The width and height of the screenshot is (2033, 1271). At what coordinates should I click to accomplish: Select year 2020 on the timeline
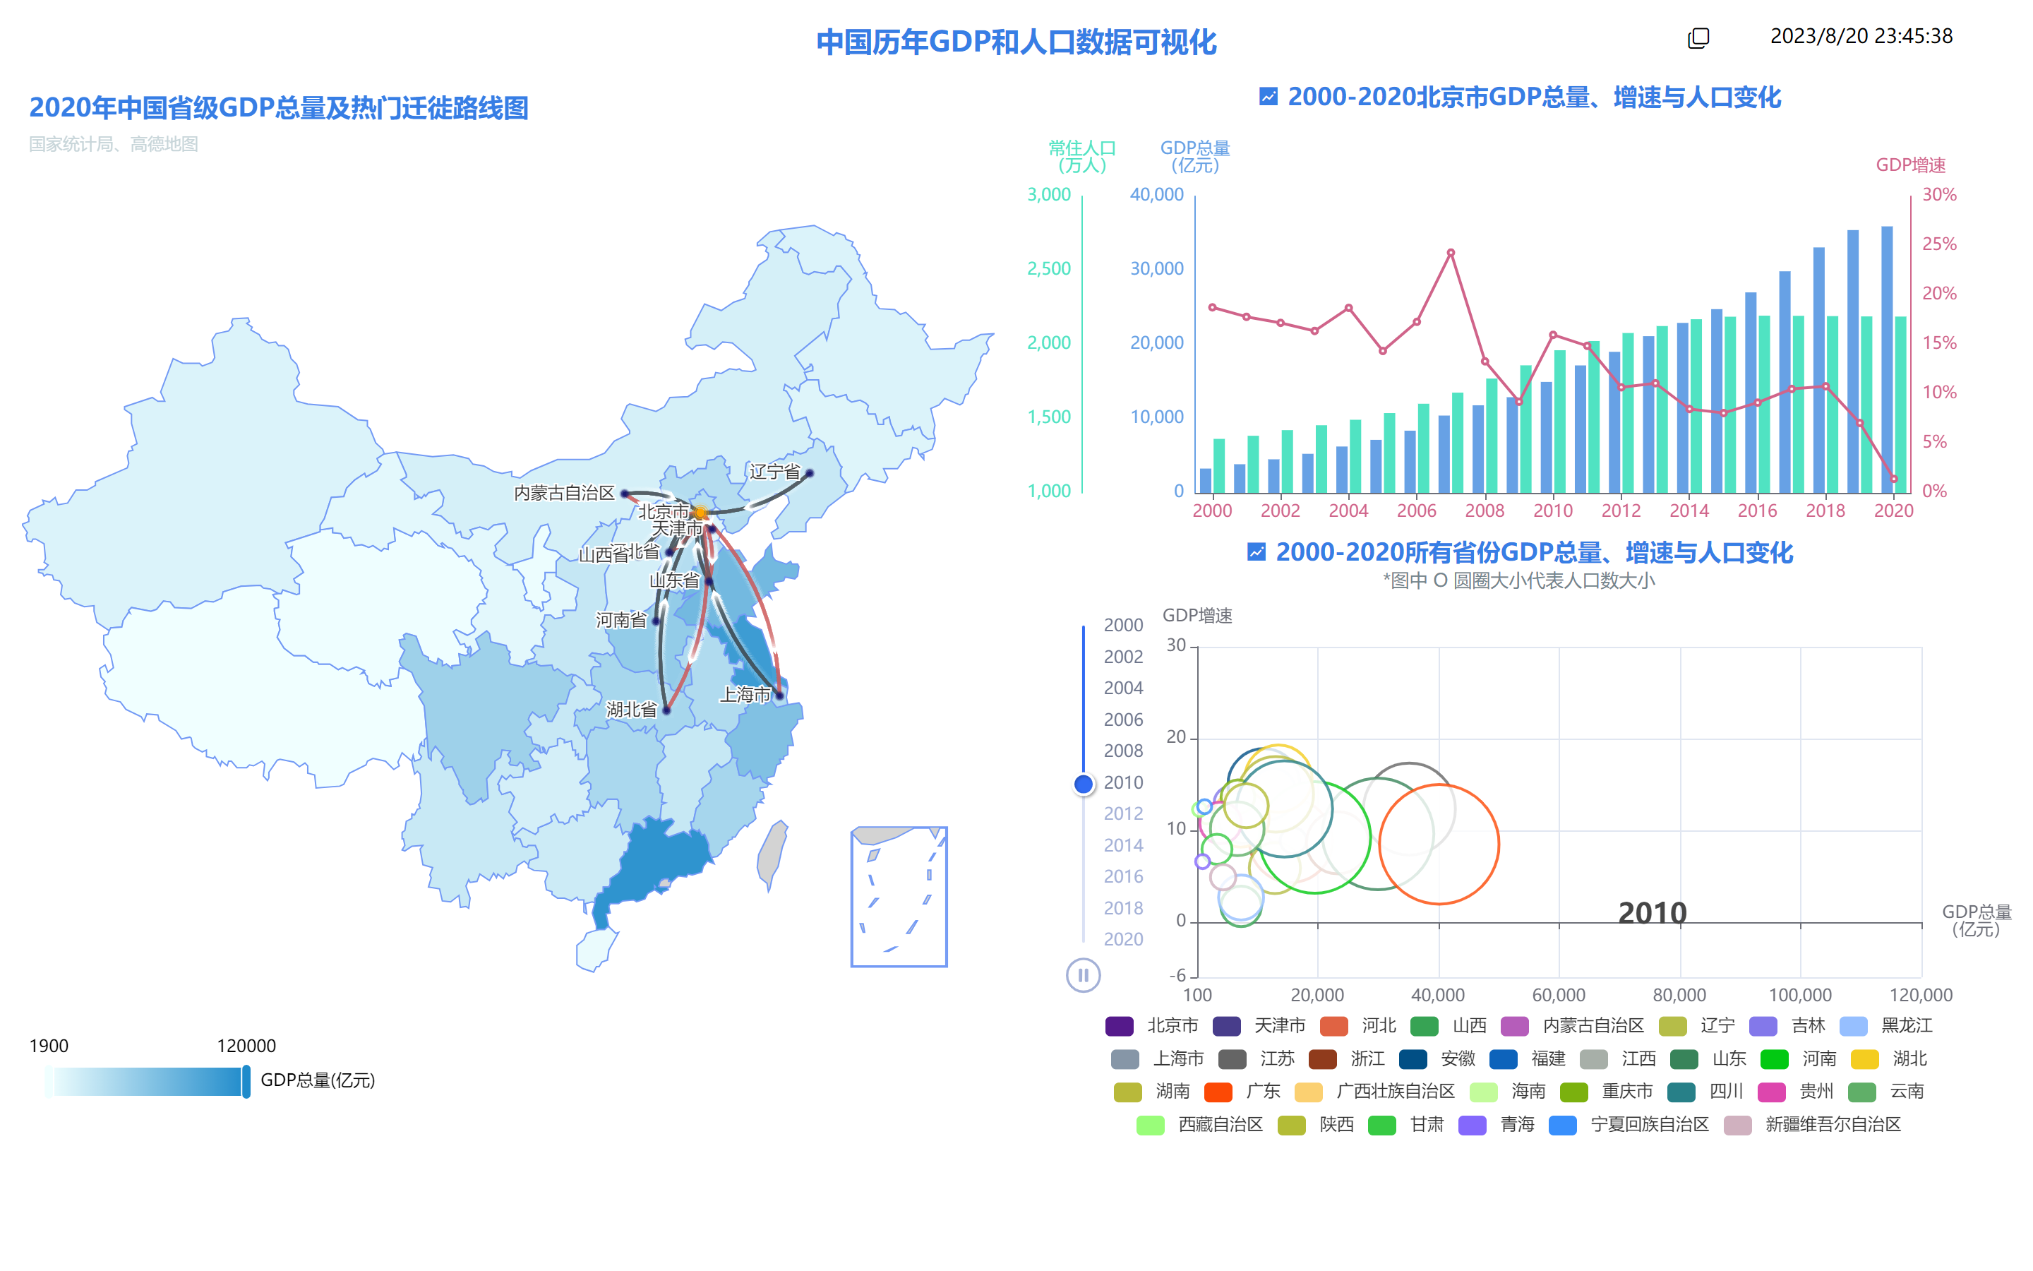[x=1123, y=940]
